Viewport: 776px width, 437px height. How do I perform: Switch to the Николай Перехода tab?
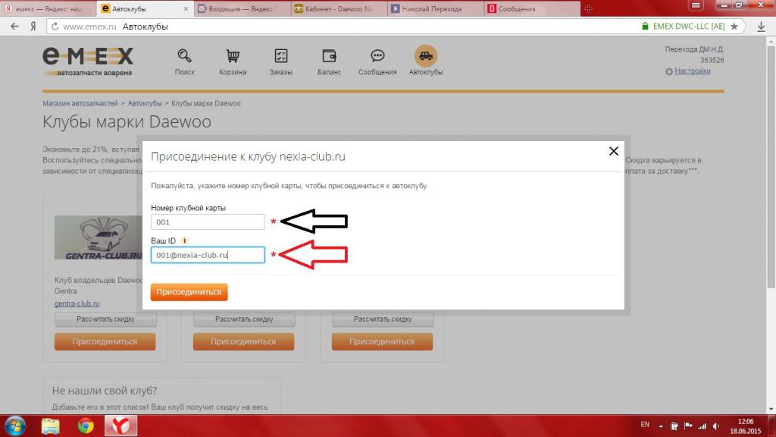[436, 8]
